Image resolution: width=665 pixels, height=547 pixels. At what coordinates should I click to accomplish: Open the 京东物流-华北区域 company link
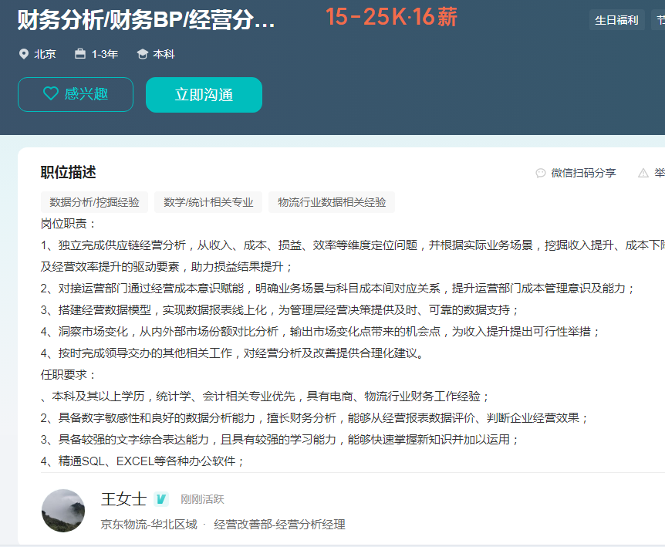148,524
